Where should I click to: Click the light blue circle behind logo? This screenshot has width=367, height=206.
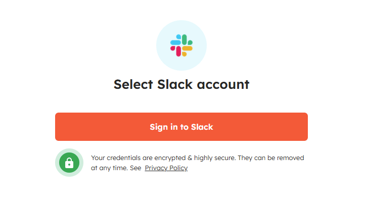167,58
